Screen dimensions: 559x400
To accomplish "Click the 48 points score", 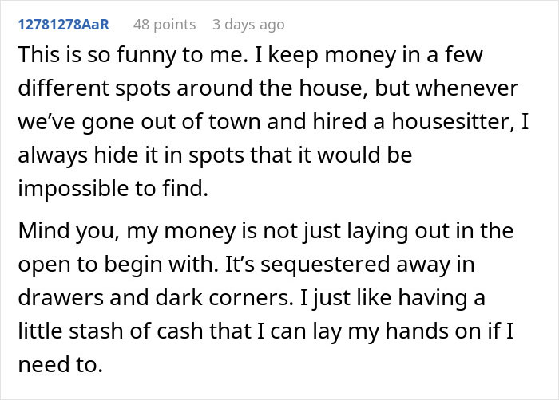I will pos(164,25).
